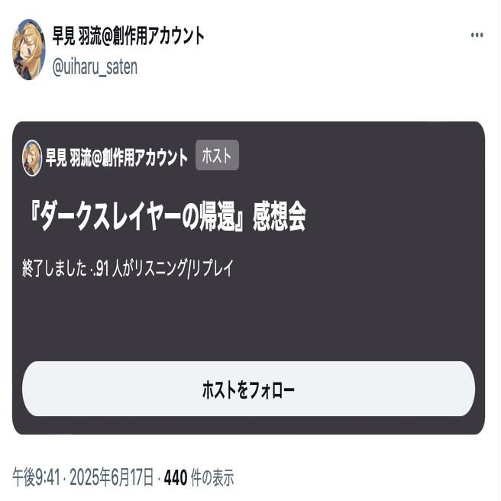Click the host name inside the dark Space card
Screen dimensions: 501x501
[x=116, y=157]
